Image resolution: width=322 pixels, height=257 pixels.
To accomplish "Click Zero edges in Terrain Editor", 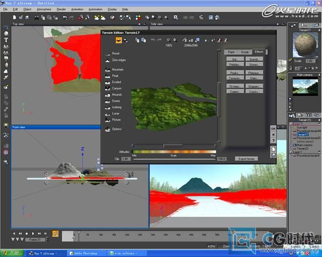I will [x=115, y=61].
